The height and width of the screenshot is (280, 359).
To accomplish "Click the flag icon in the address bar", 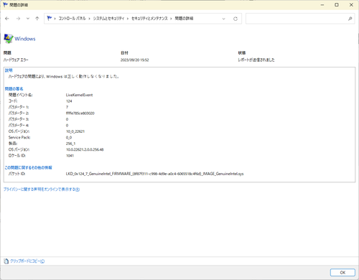I will click(x=50, y=18).
